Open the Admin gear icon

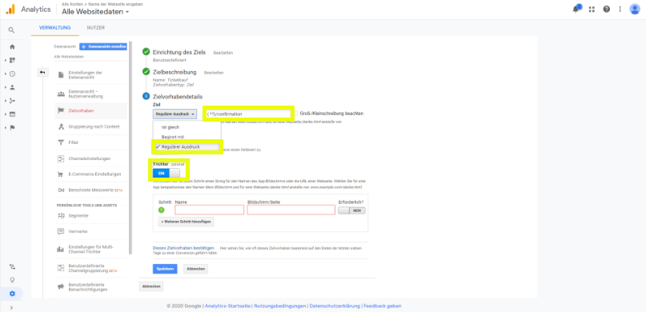pyautogui.click(x=12, y=294)
